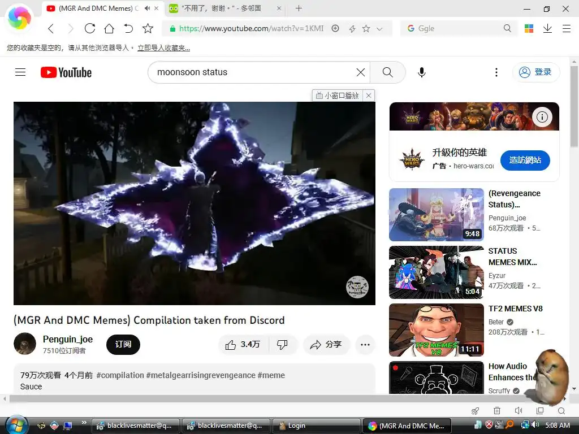This screenshot has height=434, width=579.
Task: Subscribe with the 订阅 button
Action: point(123,344)
